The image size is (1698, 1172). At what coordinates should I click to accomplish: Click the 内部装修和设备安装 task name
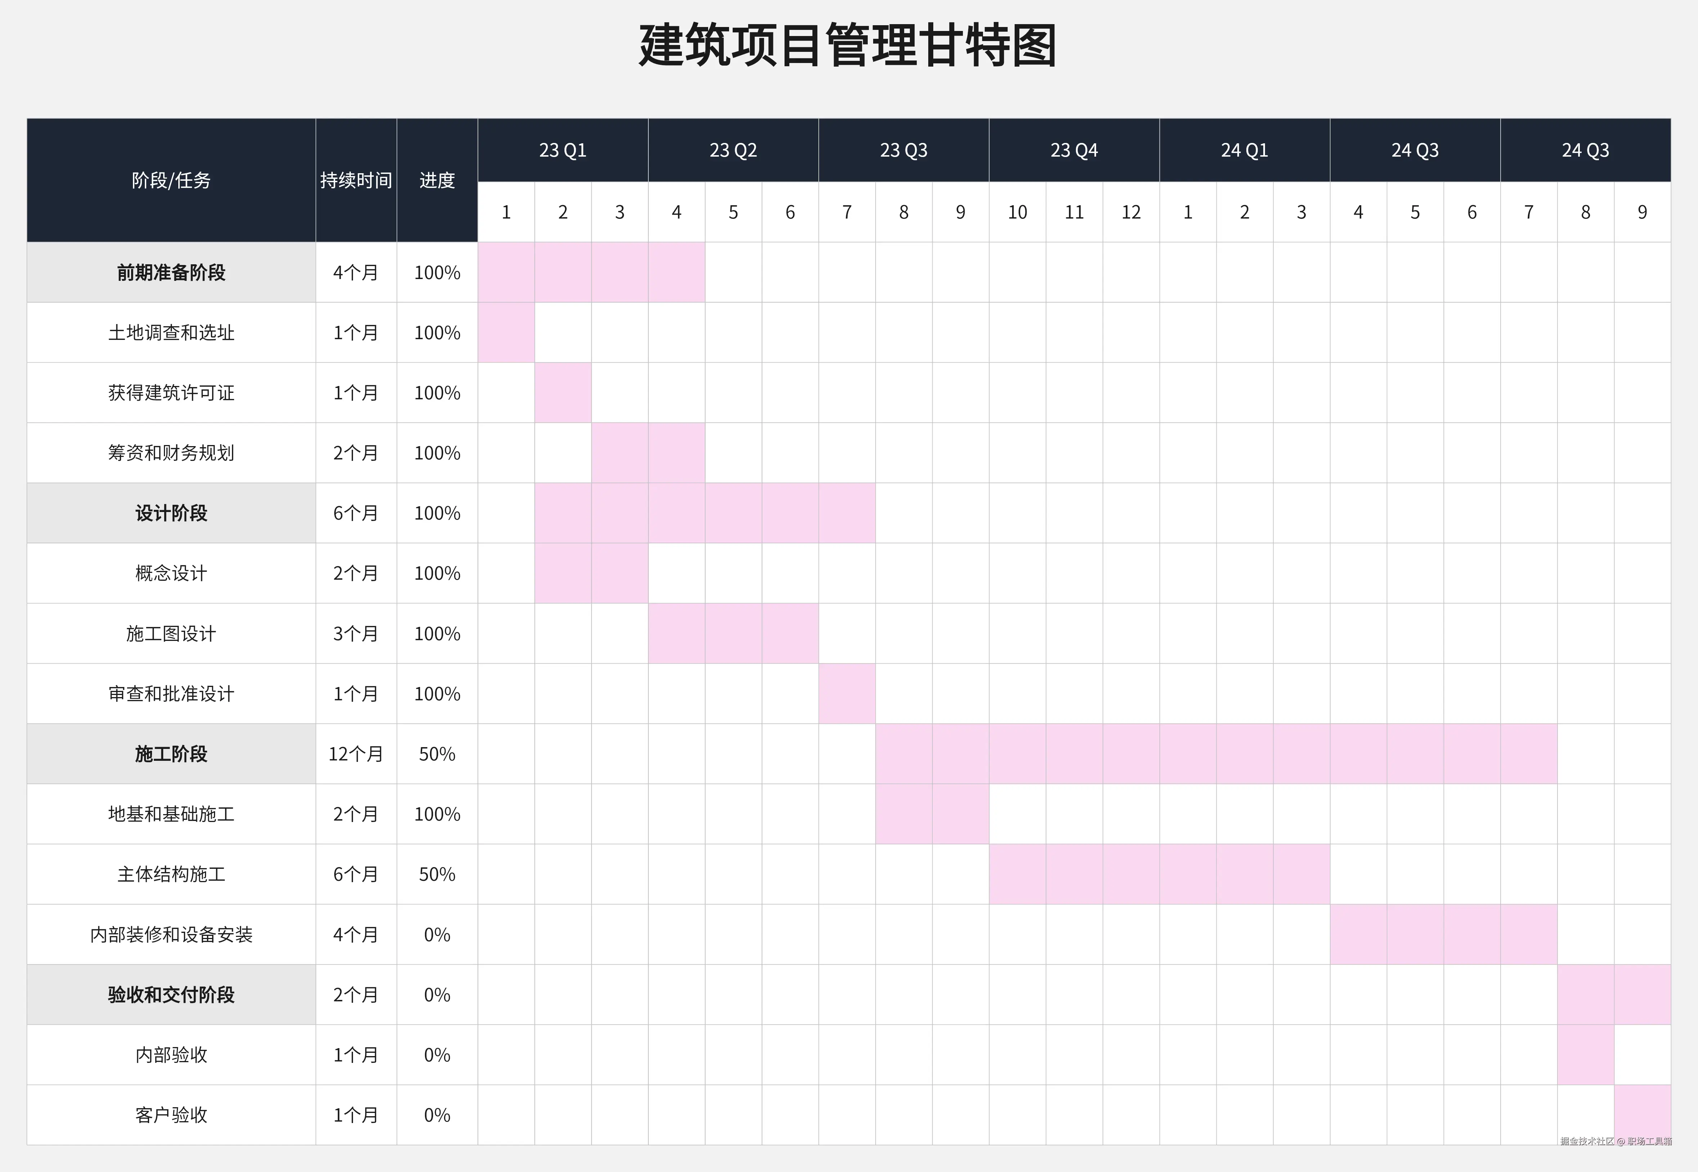click(171, 934)
